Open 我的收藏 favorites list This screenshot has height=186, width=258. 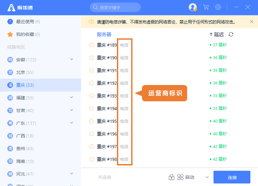point(26,34)
